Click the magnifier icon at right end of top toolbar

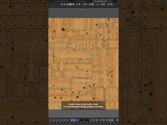pos(112,5)
